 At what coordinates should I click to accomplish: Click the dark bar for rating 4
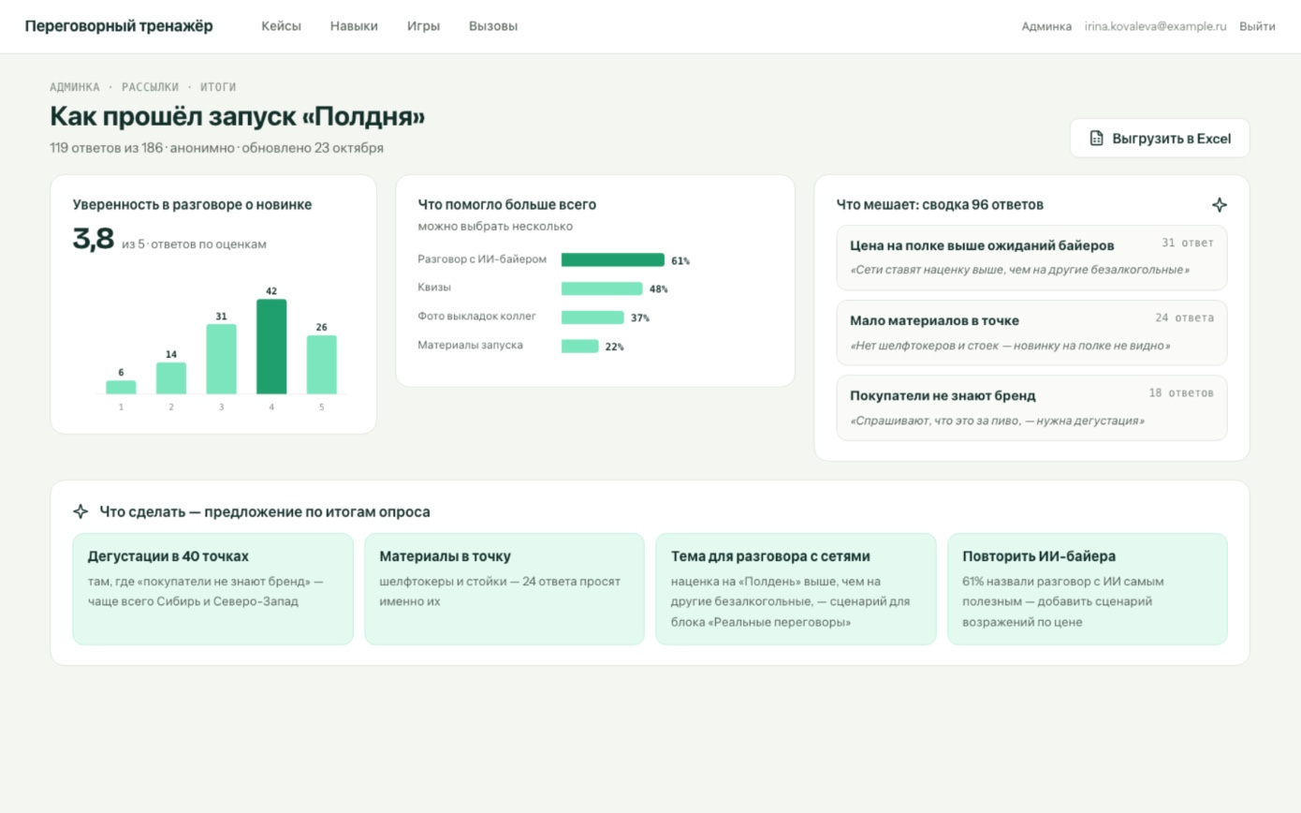tap(271, 347)
